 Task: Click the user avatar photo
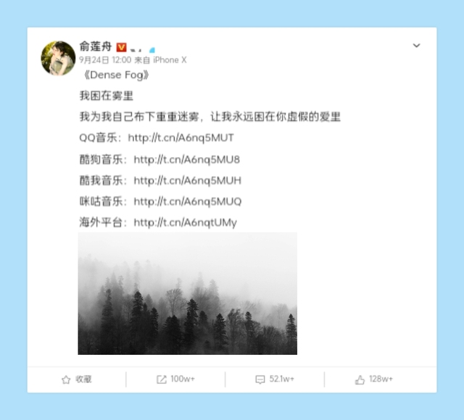coord(58,58)
